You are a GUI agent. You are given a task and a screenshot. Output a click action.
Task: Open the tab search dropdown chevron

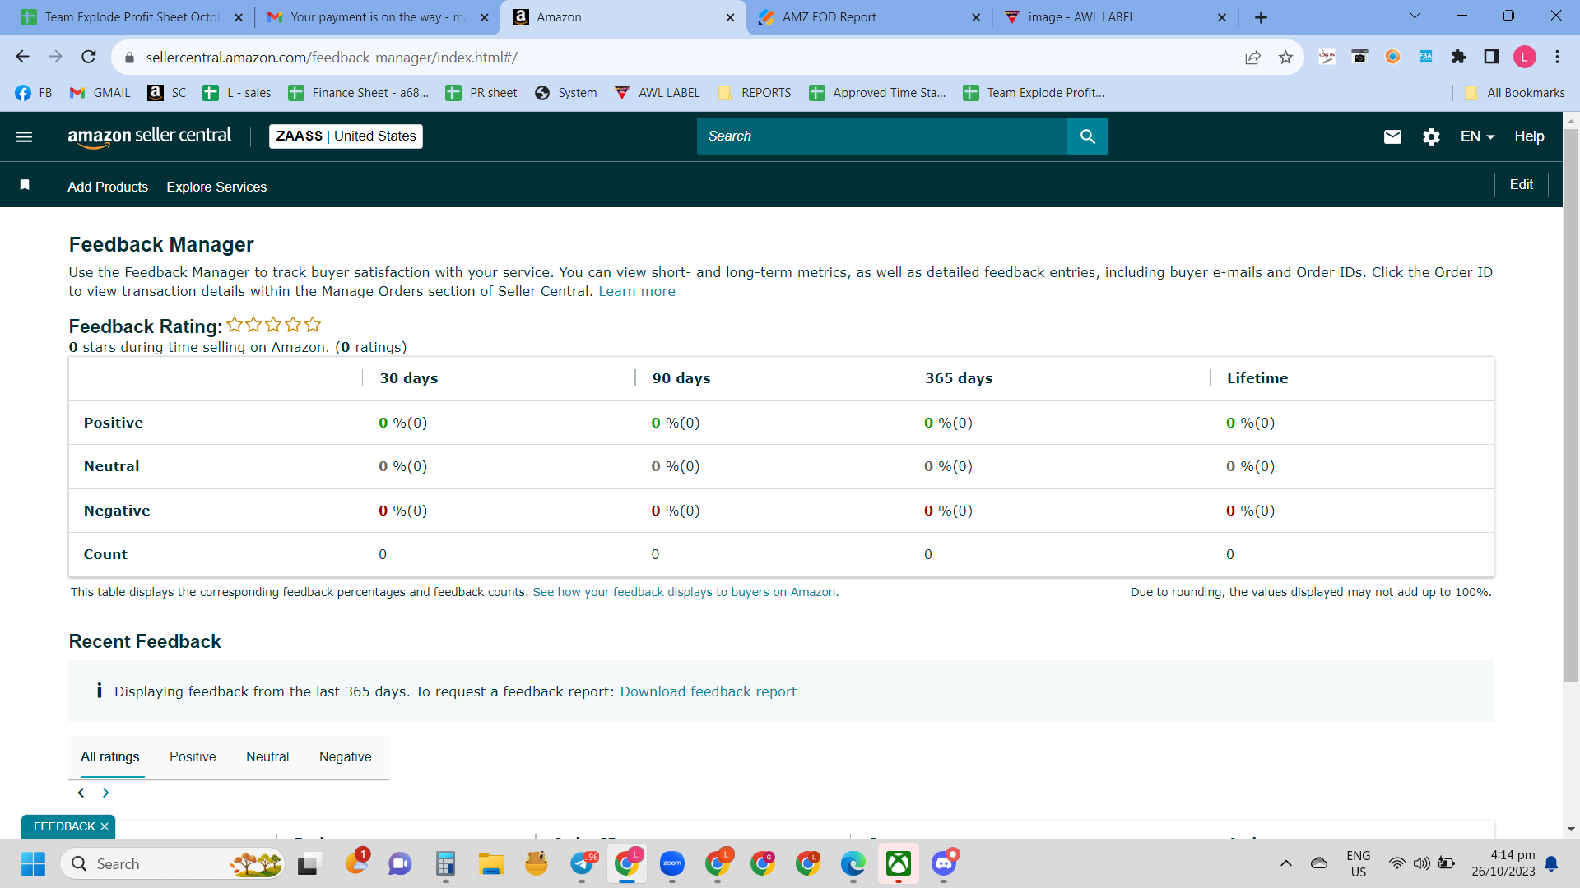tap(1415, 16)
